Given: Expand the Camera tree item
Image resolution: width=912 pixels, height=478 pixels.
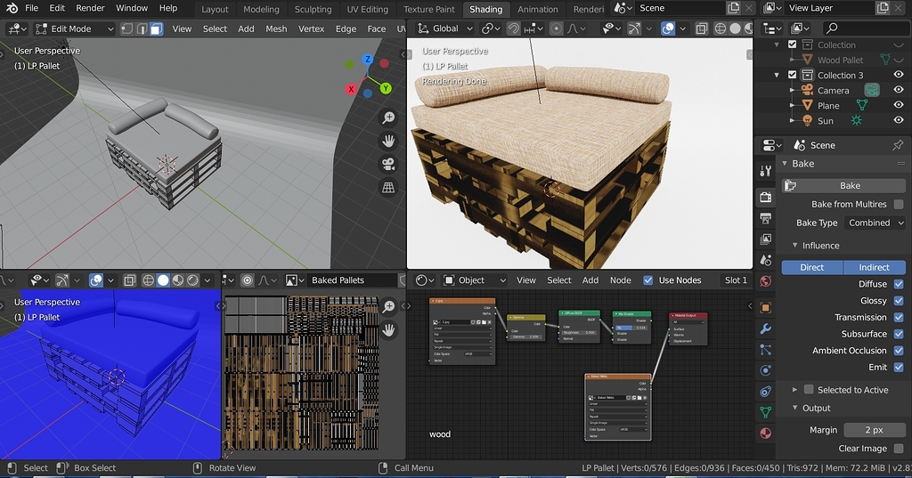Looking at the screenshot, I should point(792,90).
